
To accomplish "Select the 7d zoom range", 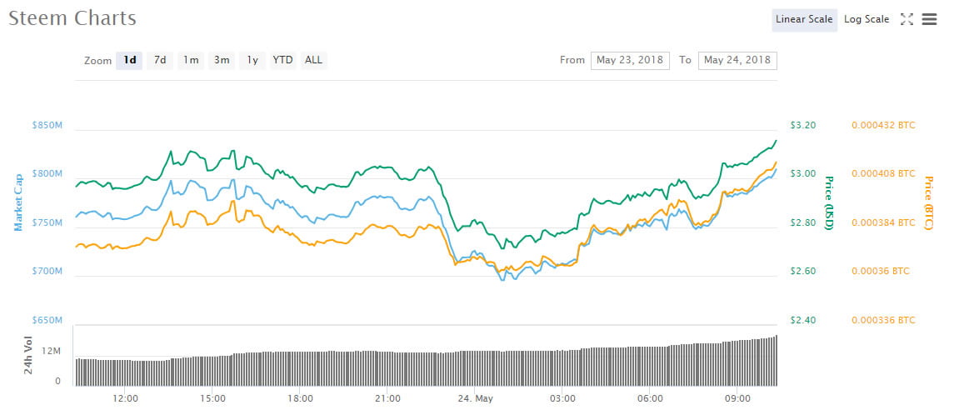I will tap(160, 60).
